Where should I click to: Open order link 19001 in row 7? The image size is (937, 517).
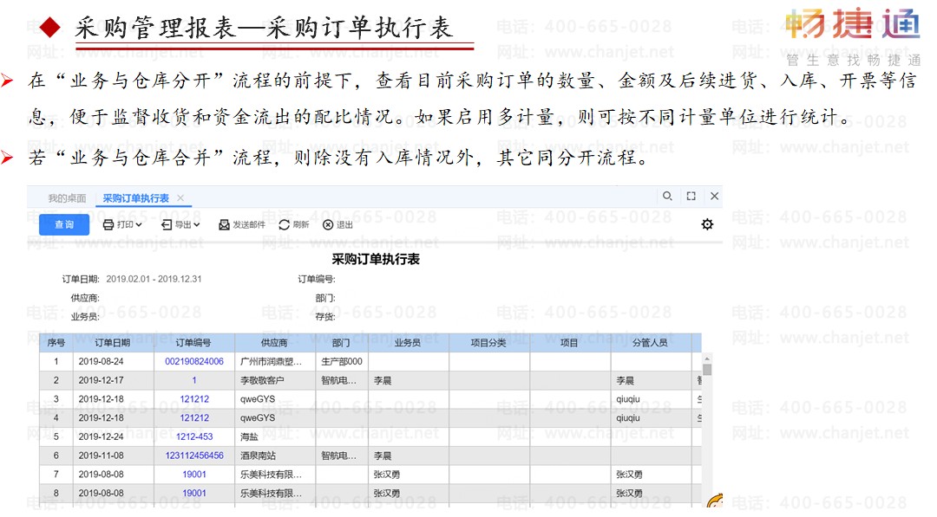(x=194, y=475)
